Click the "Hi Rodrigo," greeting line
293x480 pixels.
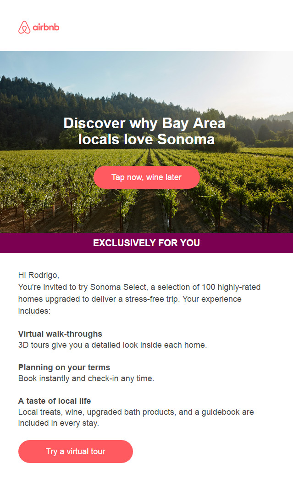39,275
